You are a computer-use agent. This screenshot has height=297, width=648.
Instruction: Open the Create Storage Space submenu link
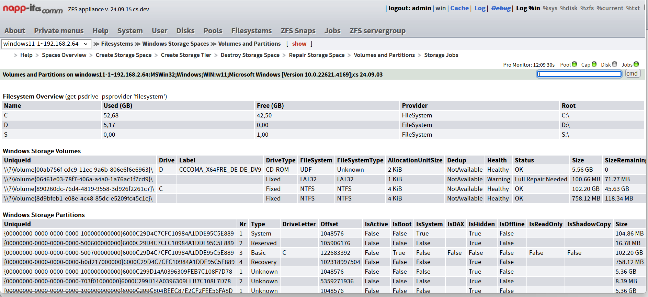[x=123, y=55]
